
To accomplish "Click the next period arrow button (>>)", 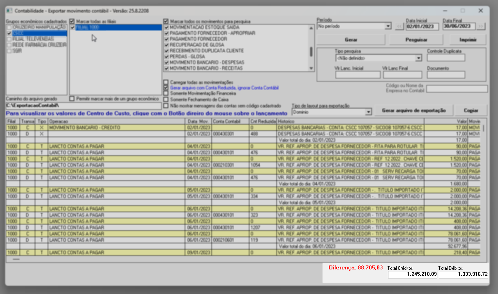I will [x=481, y=27].
